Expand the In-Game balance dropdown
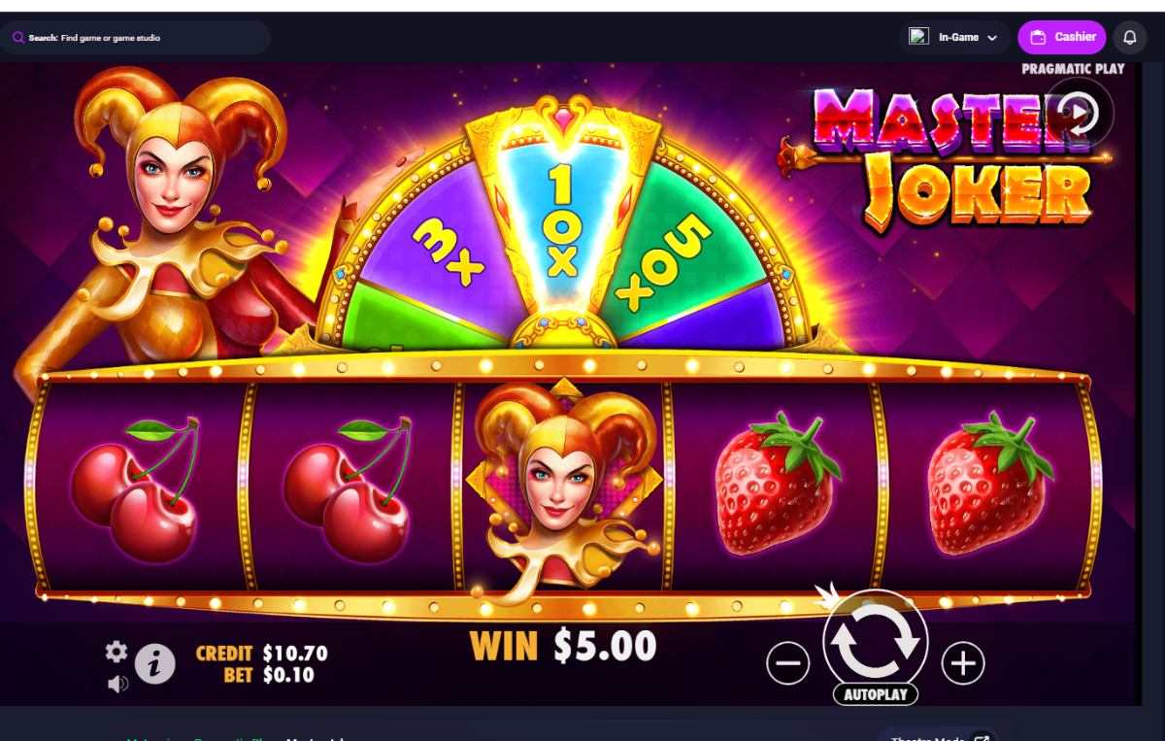This screenshot has height=741, width=1165. pos(954,37)
